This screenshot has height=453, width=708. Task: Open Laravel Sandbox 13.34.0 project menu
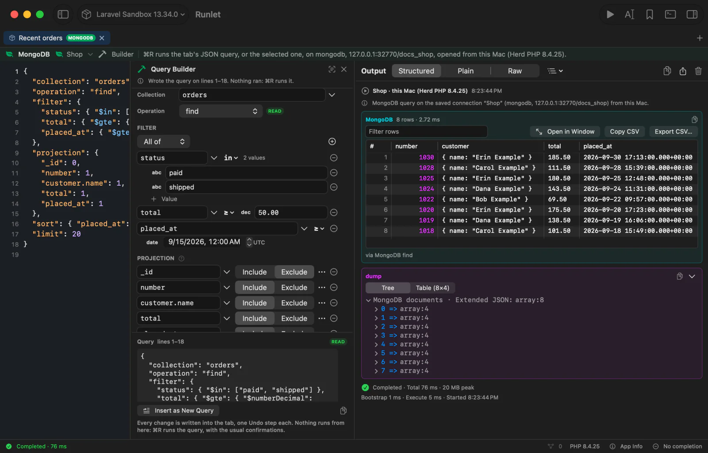tap(134, 15)
